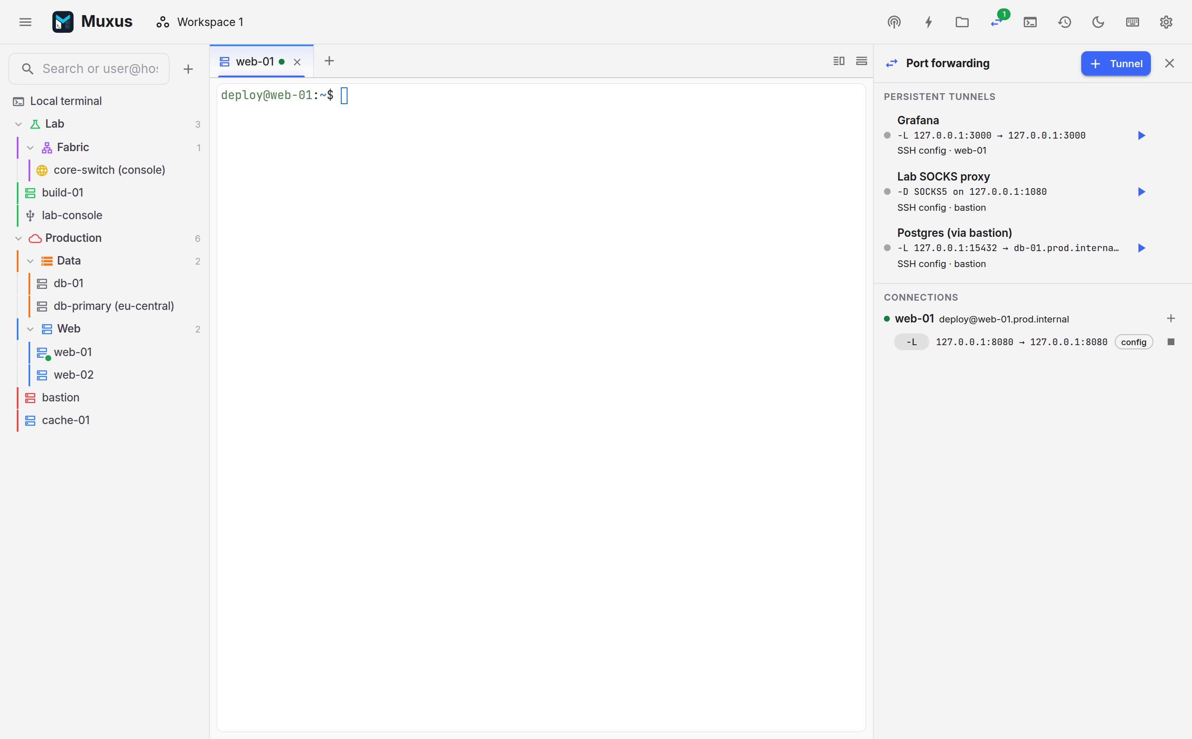Toggle the port forwarding arrows icon in header
The width and height of the screenshot is (1192, 739).
[x=996, y=22]
